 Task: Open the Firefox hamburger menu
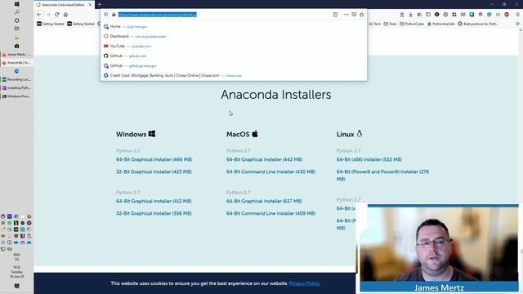click(x=517, y=15)
